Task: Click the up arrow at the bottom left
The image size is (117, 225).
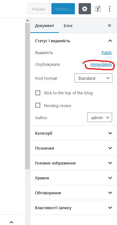Action: click(x=11, y=222)
